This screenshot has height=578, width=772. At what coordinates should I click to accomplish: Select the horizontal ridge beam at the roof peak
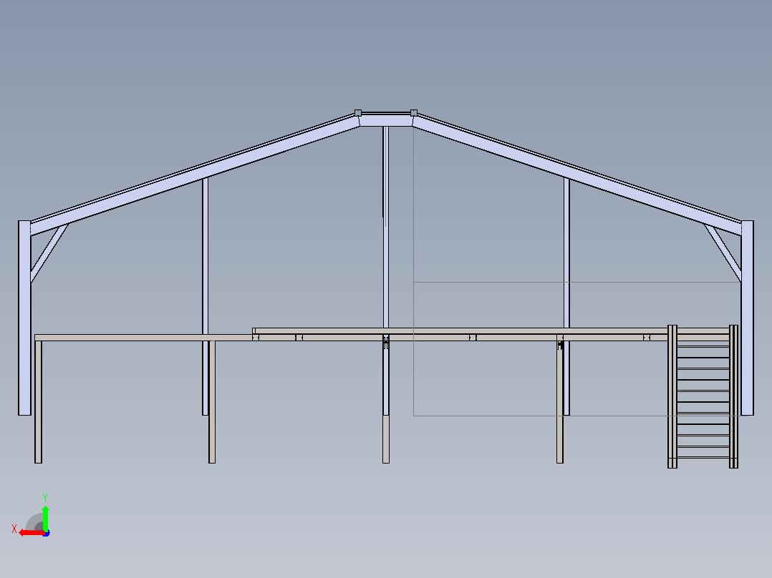coord(386,120)
